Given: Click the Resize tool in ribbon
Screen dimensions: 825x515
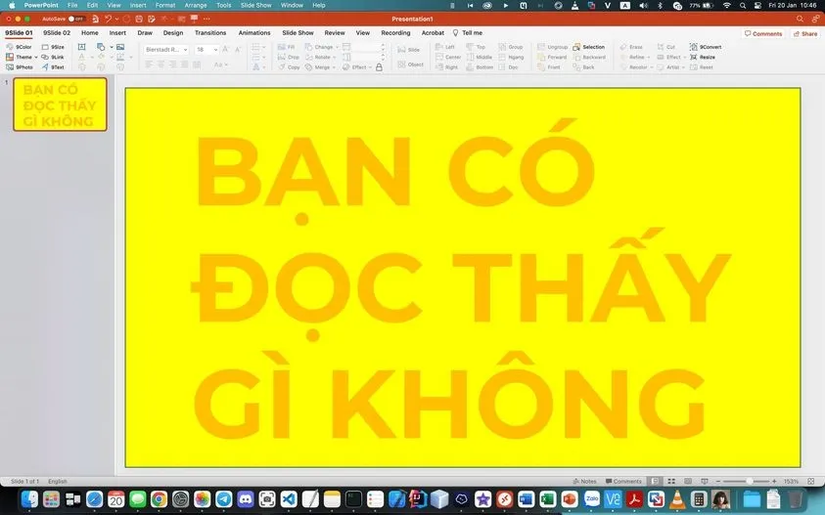Looking at the screenshot, I should pos(692,57).
